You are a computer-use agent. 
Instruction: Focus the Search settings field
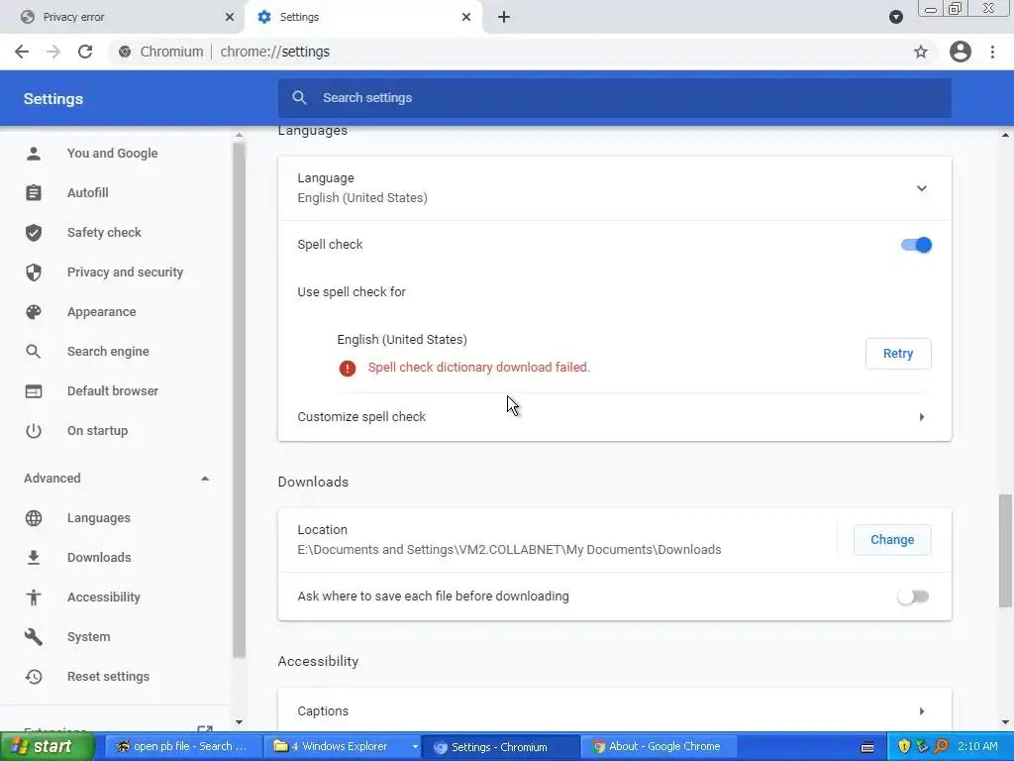(x=614, y=98)
